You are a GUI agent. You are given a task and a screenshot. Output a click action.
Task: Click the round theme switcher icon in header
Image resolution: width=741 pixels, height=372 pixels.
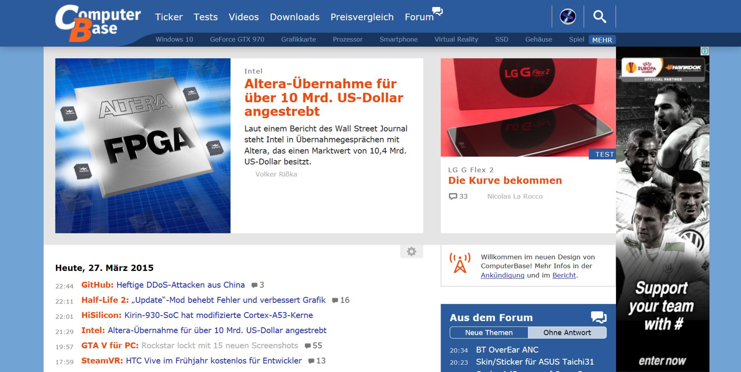[568, 17]
